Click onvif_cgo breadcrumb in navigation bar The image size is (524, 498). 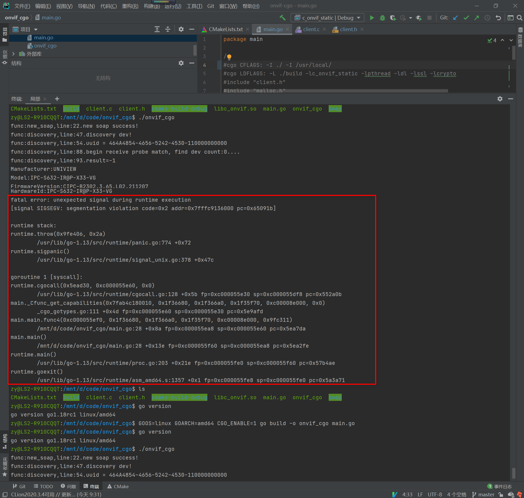[x=17, y=18]
